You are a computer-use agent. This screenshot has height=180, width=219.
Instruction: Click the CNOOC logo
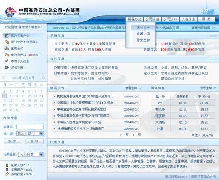[x=11, y=12]
